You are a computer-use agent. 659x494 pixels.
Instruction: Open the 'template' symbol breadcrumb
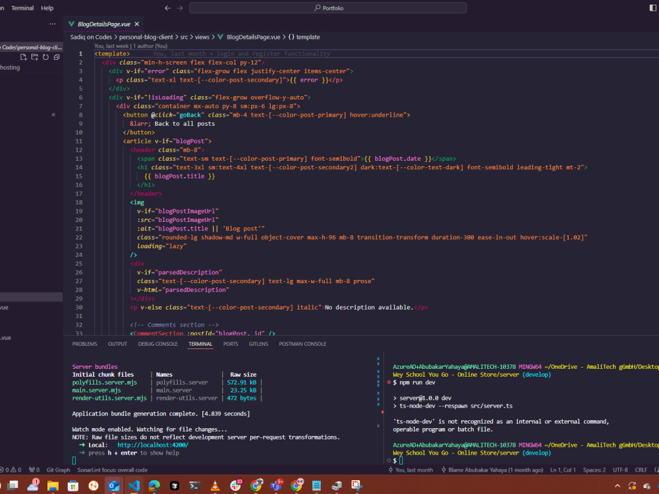304,37
